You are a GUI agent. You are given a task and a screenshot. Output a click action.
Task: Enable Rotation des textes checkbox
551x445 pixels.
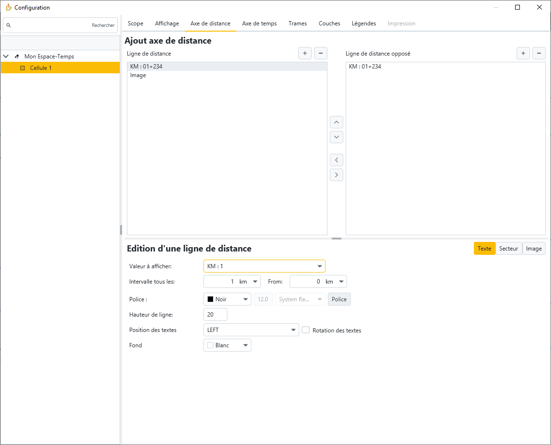(x=306, y=330)
